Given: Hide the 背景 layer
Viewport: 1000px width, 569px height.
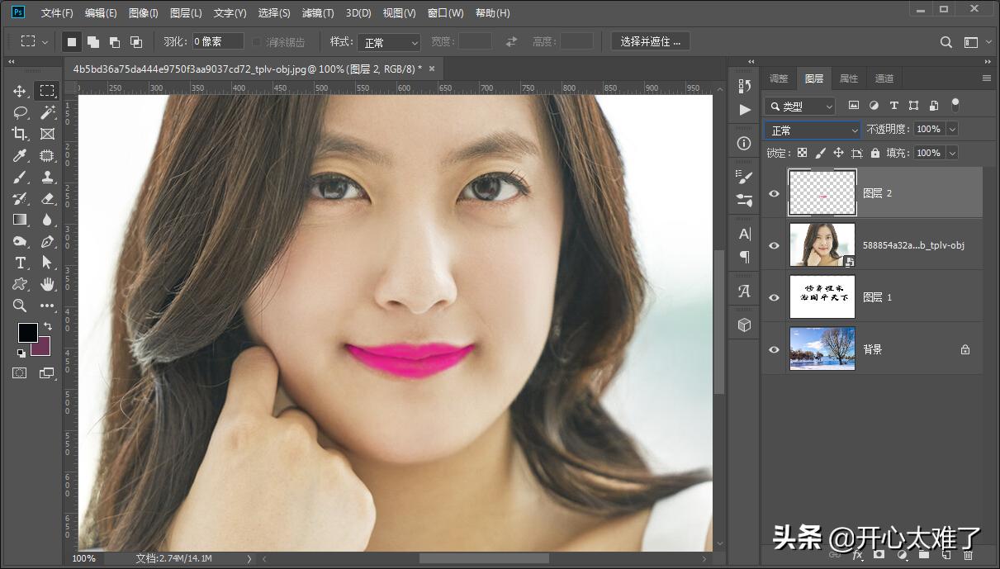Looking at the screenshot, I should tap(774, 349).
